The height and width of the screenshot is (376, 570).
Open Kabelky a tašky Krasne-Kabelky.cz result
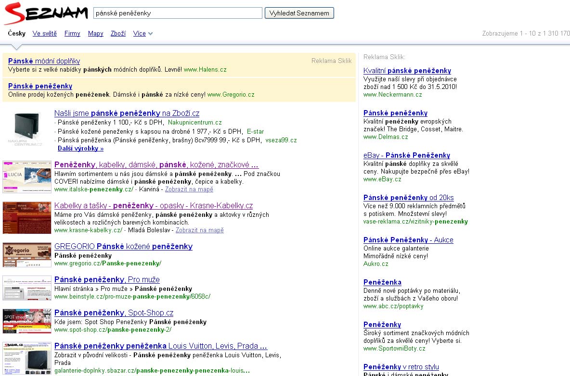(x=154, y=205)
